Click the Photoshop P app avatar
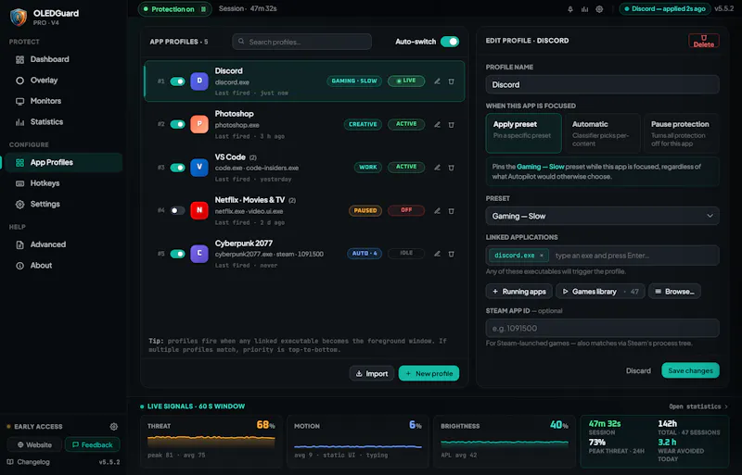Image resolution: width=742 pixels, height=475 pixels. (199, 124)
